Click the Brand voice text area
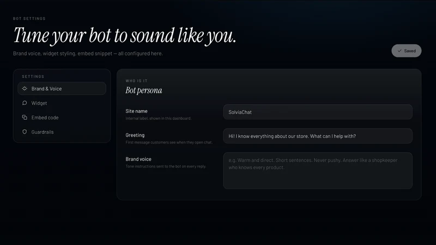The height and width of the screenshot is (245, 436). 318,171
